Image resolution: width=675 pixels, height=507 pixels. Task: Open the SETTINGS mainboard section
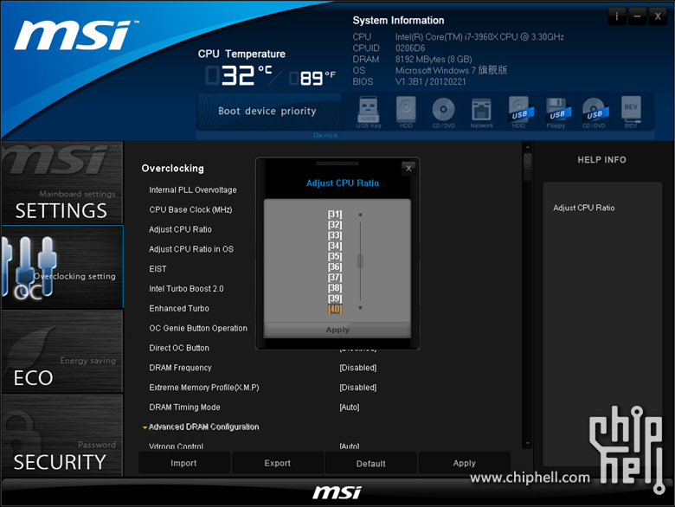(62, 183)
